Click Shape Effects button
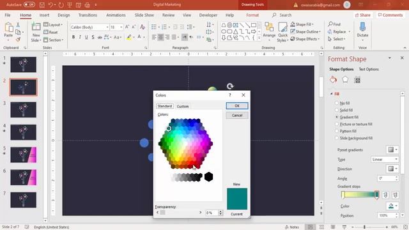This screenshot has width=409, height=230. (x=305, y=39)
